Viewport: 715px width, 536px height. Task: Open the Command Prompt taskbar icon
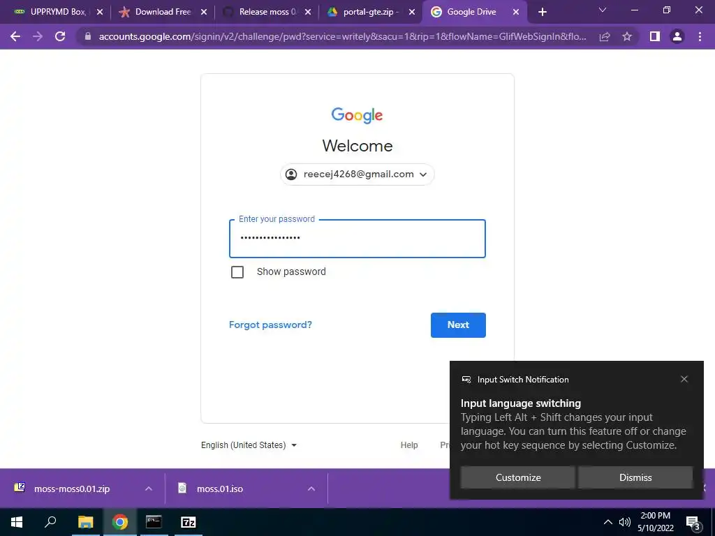tap(154, 522)
